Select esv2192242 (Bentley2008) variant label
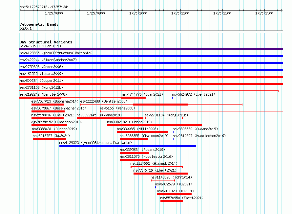Viewport: 292px width, 214px height. click(x=43, y=94)
